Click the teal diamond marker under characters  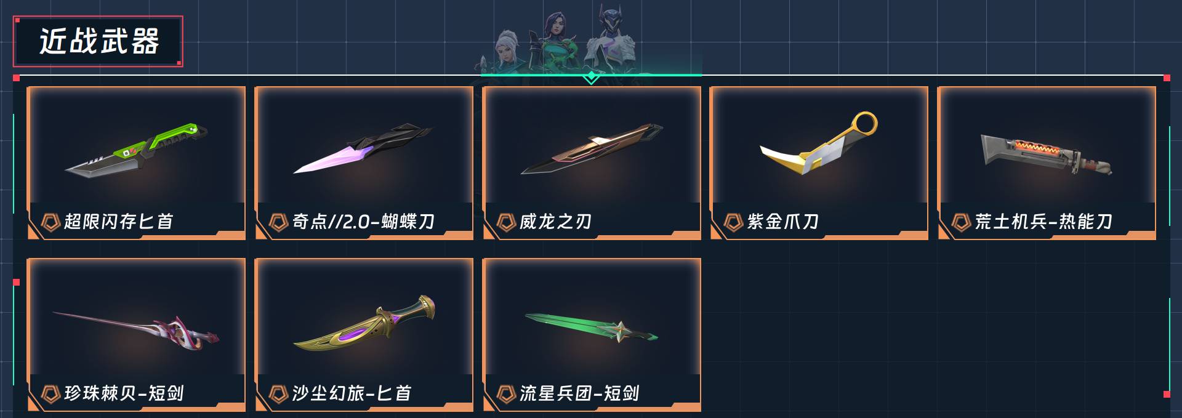pyautogui.click(x=591, y=77)
